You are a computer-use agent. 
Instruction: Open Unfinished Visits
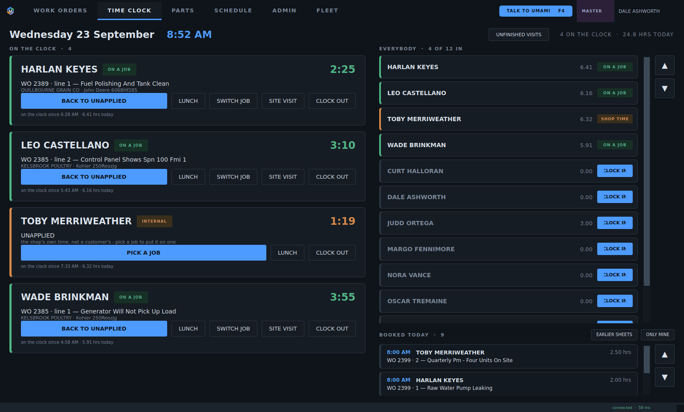coord(519,35)
